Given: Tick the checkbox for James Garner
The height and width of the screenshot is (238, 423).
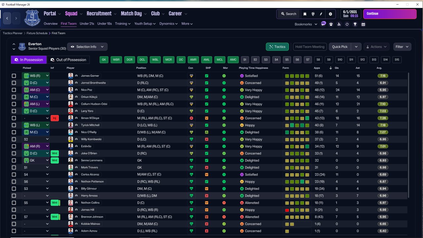Looking at the screenshot, I should point(14,76).
